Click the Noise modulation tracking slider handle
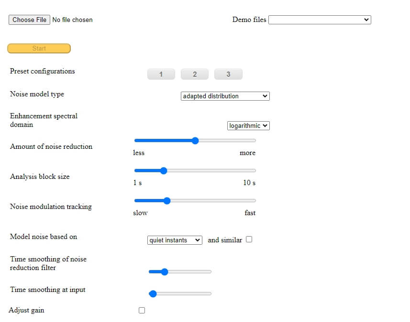410x322 pixels. [x=167, y=201]
